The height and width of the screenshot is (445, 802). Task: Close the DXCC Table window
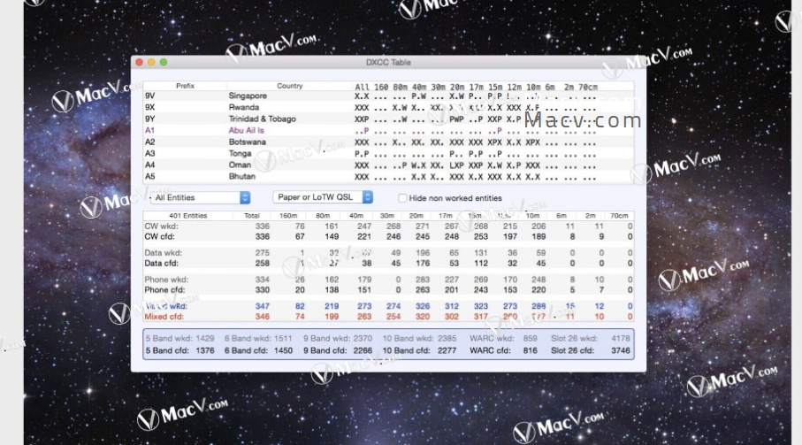pos(139,62)
